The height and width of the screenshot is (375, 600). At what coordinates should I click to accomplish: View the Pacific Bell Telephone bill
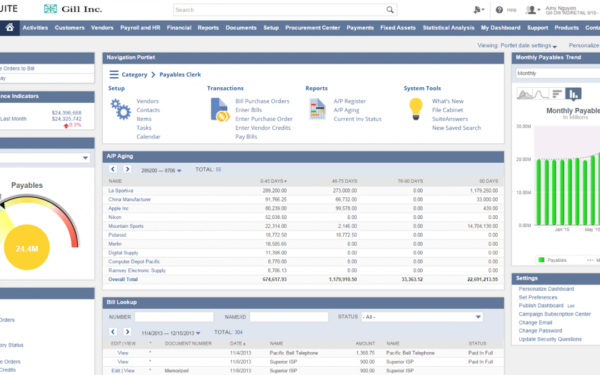[x=123, y=353]
